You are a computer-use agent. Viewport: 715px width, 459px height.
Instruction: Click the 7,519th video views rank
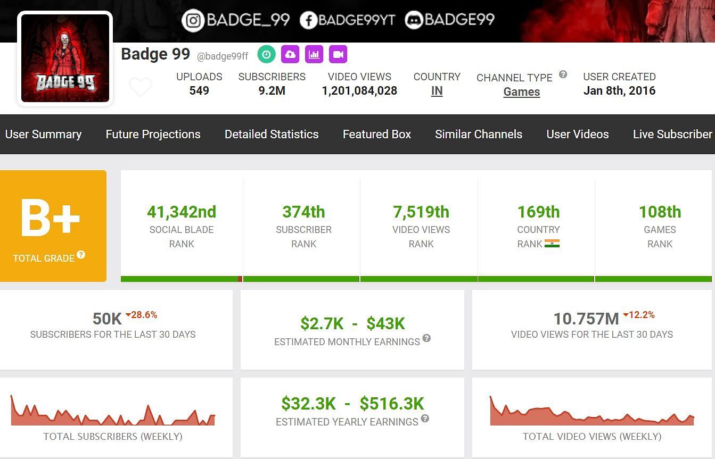pos(421,212)
